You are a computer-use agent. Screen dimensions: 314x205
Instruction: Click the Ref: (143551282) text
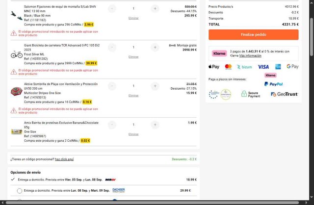coord(36,59)
